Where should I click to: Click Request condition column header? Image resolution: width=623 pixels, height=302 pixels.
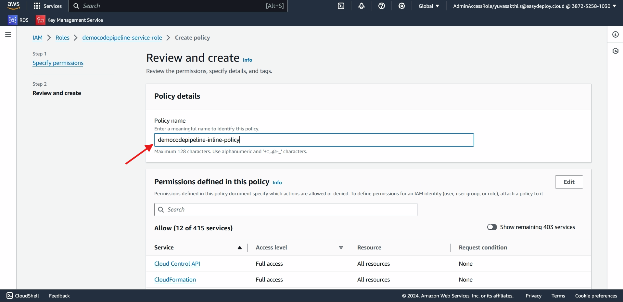click(483, 248)
